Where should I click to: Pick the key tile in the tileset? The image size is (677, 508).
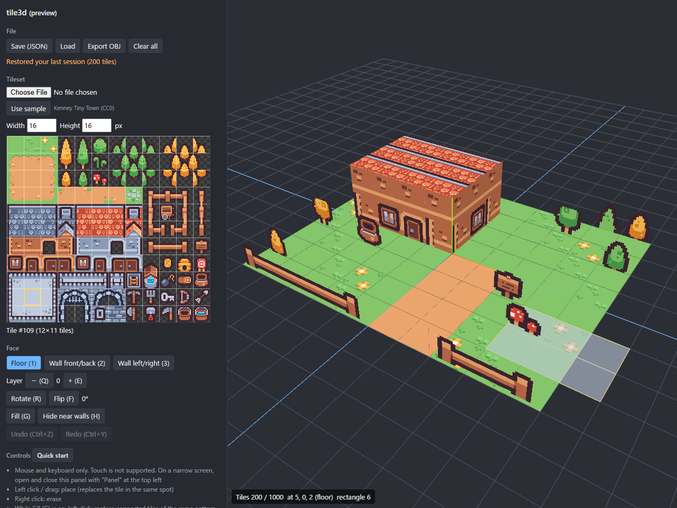[x=168, y=297]
